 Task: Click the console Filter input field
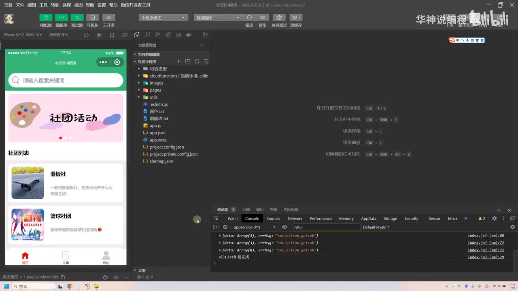(326, 227)
